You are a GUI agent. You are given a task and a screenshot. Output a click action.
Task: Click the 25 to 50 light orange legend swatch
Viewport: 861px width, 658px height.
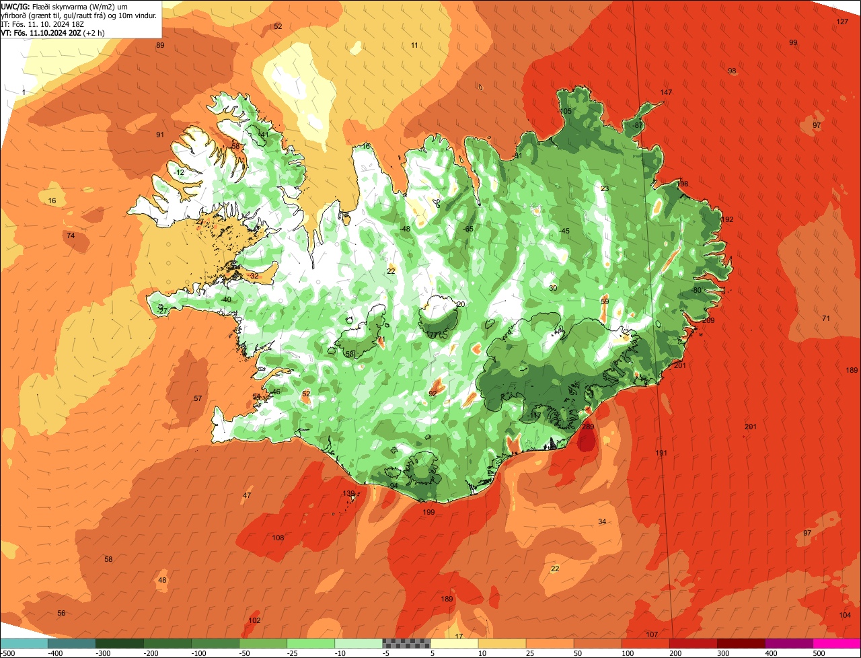(550, 643)
